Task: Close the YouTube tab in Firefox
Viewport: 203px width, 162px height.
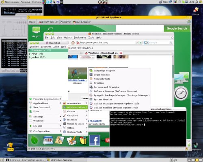Action: point(121,53)
